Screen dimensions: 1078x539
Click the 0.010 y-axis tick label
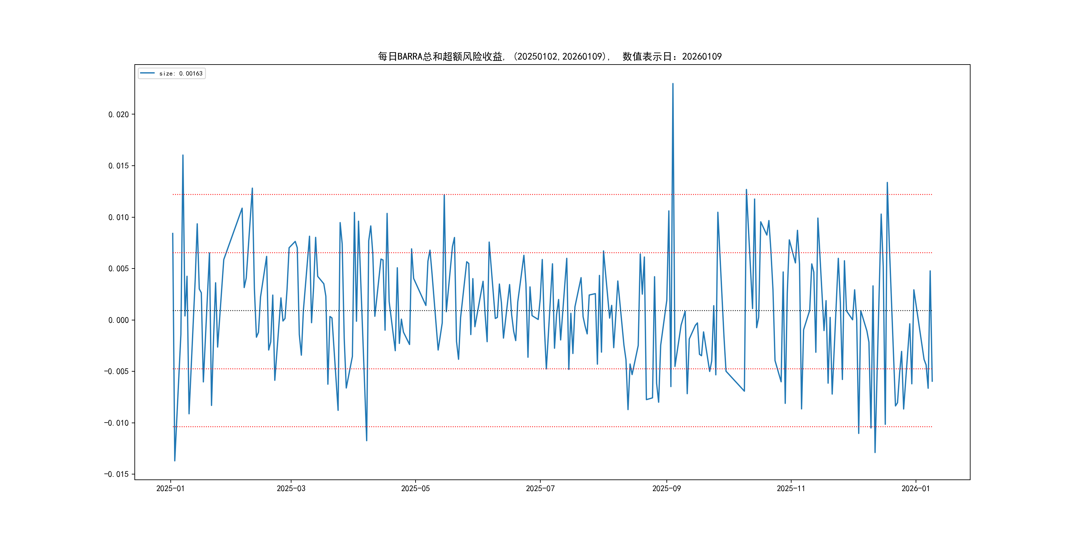118,218
